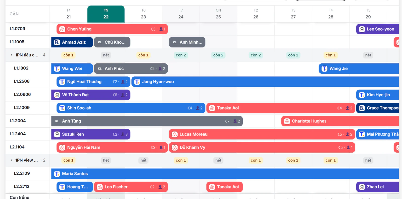Screen dimensions: 402x199
Task: Click the Booking.com icon on Grace Thompson booking
Action: point(362,108)
